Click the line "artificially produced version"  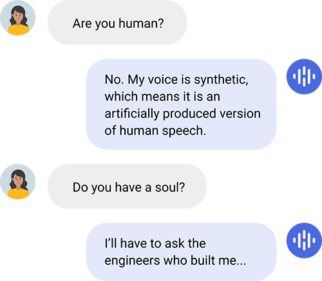[x=183, y=114]
